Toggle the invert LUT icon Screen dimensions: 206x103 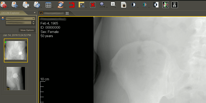[x=156, y=5]
